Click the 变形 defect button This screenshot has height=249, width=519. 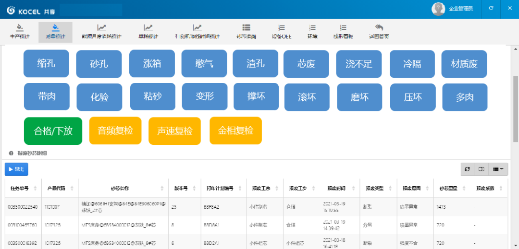coord(205,97)
